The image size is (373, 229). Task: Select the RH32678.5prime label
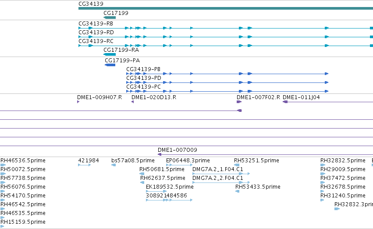[x=343, y=187]
